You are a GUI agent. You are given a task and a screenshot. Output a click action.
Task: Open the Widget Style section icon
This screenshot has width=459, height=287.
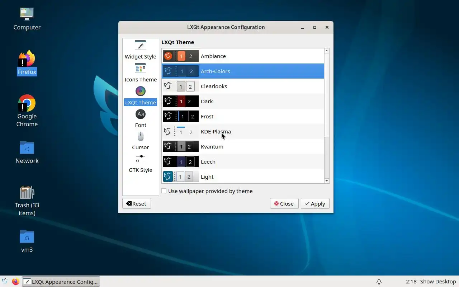tap(141, 45)
